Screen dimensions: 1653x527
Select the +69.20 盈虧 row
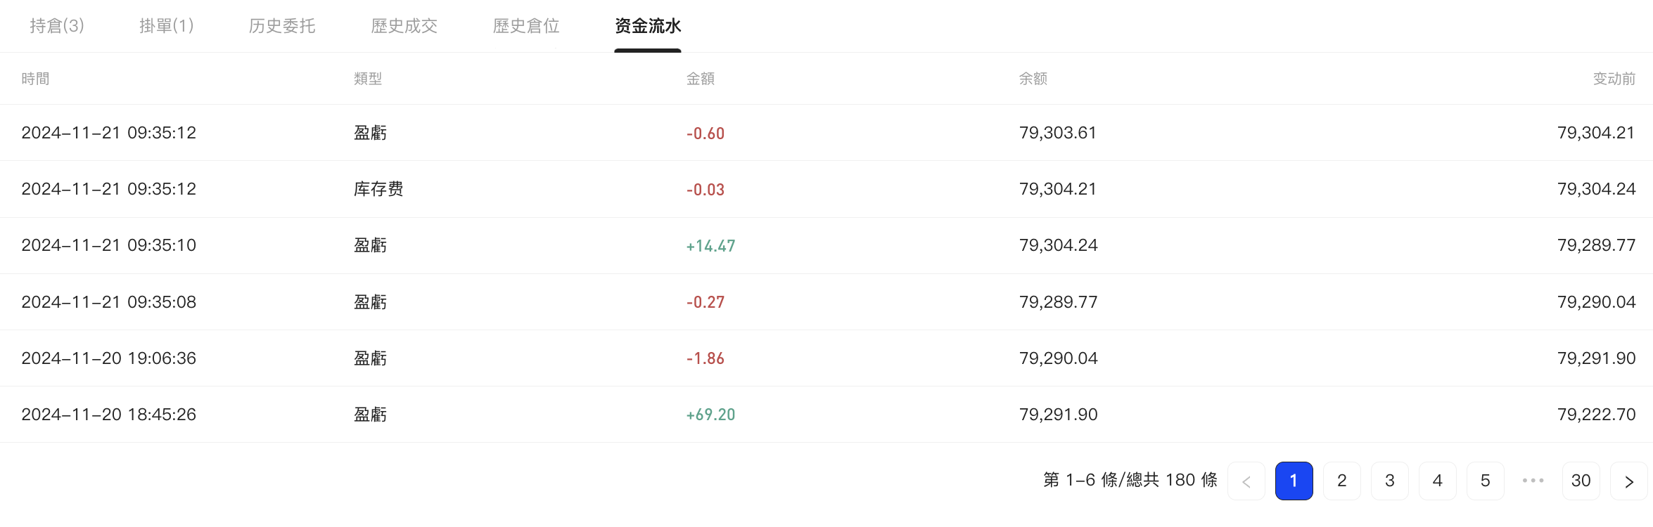coord(826,415)
